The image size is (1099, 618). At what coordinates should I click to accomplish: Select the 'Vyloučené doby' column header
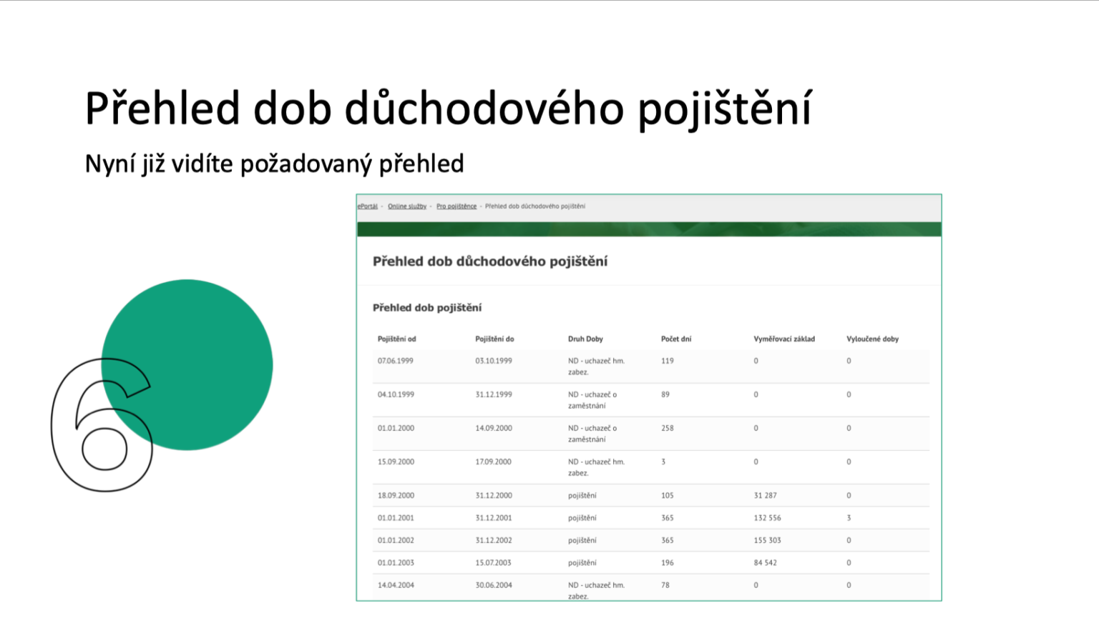[x=872, y=339]
